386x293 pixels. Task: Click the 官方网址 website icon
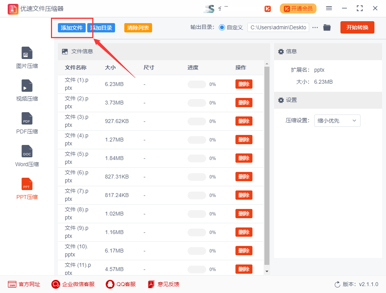[x=12, y=285]
